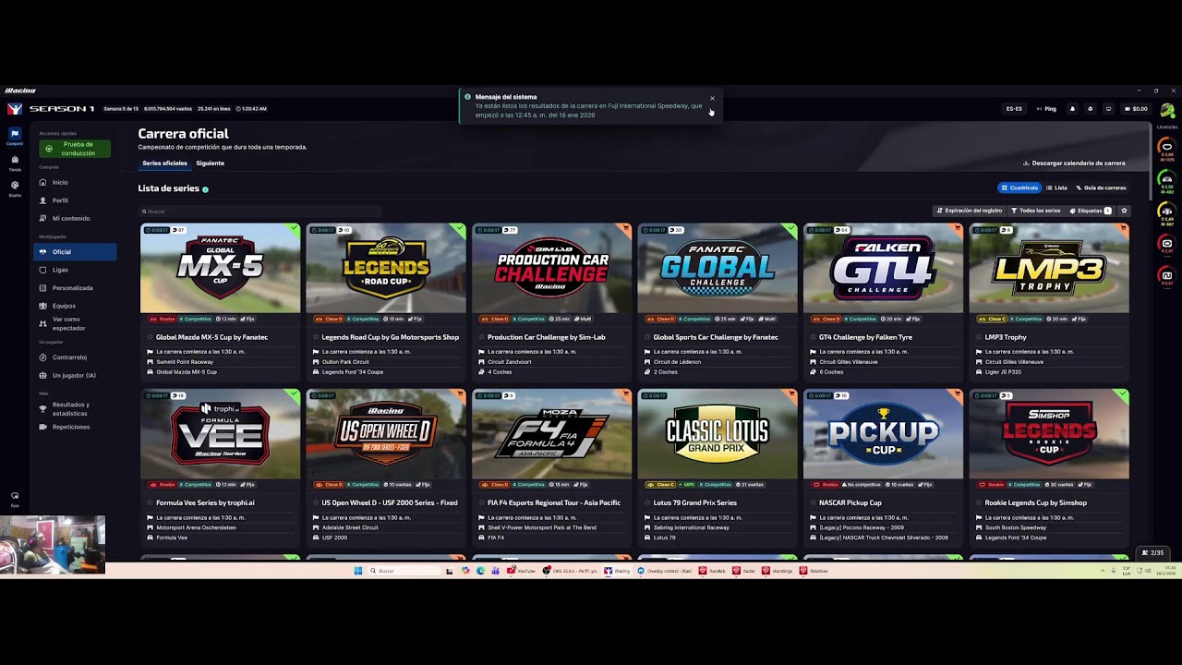The height and width of the screenshot is (665, 1182).
Task: Open Windows Start menu
Action: click(x=358, y=571)
